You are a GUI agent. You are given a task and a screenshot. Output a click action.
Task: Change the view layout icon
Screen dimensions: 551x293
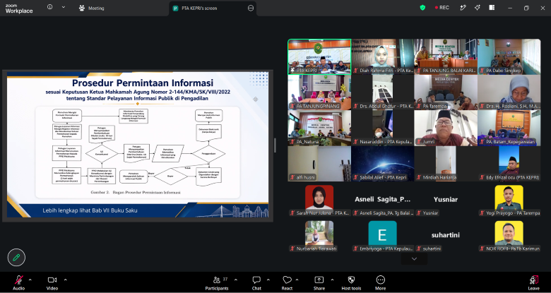point(492,8)
